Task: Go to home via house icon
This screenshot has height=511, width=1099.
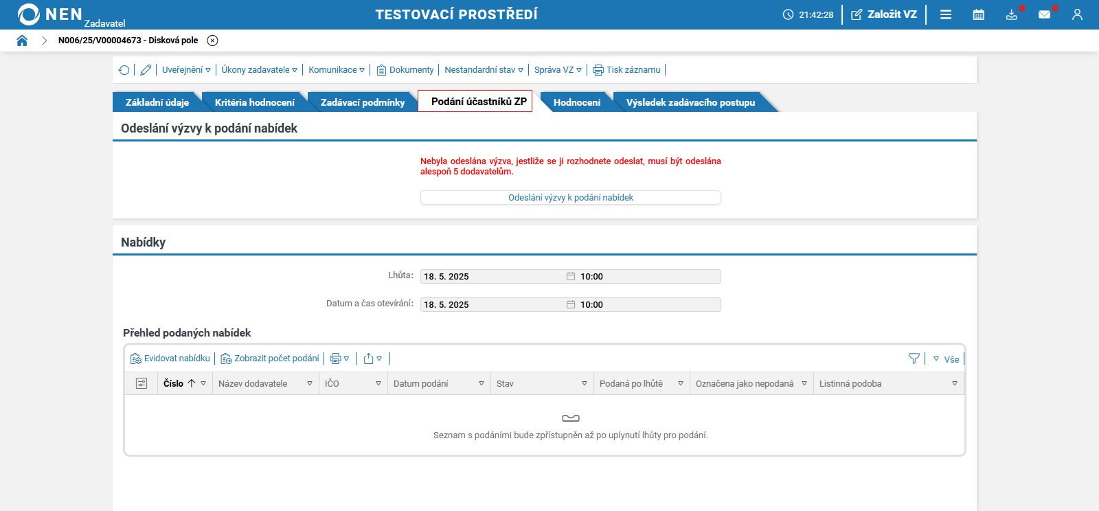Action: [22, 41]
